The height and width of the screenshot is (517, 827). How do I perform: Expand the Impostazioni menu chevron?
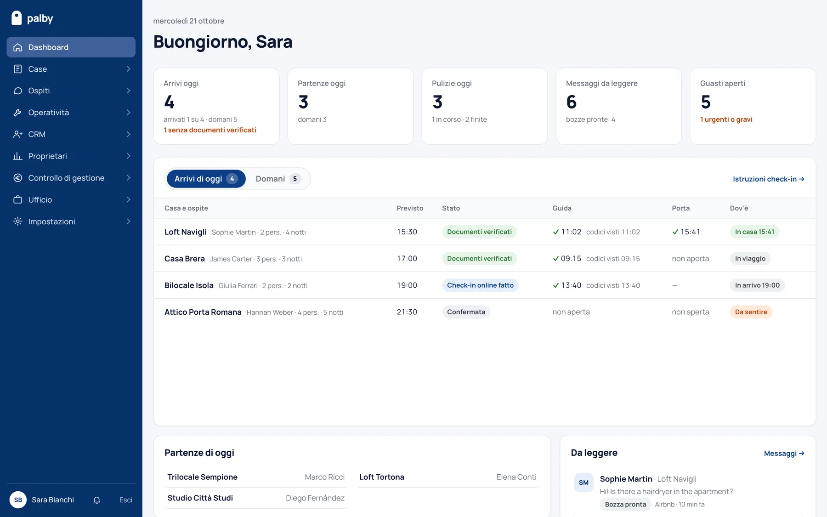tap(128, 222)
